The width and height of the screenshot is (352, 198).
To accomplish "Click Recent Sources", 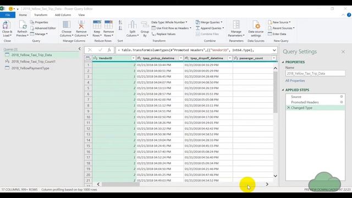I will click(281, 28).
